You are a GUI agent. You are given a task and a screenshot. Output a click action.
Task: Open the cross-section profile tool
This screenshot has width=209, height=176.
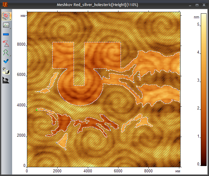pos(6,25)
